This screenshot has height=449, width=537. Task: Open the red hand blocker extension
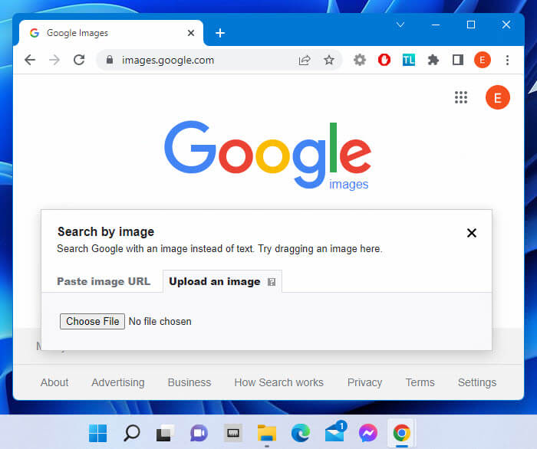click(384, 61)
